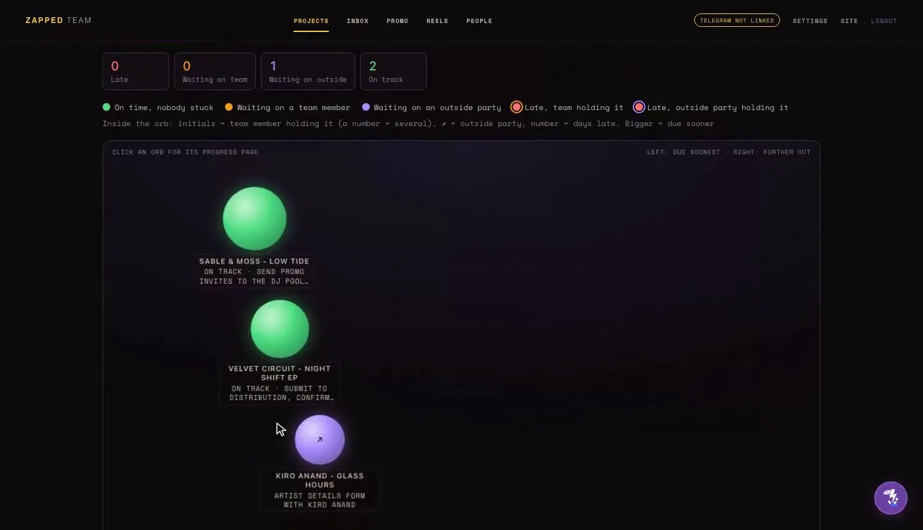Image resolution: width=923 pixels, height=530 pixels.
Task: Open the Site link
Action: click(x=849, y=21)
